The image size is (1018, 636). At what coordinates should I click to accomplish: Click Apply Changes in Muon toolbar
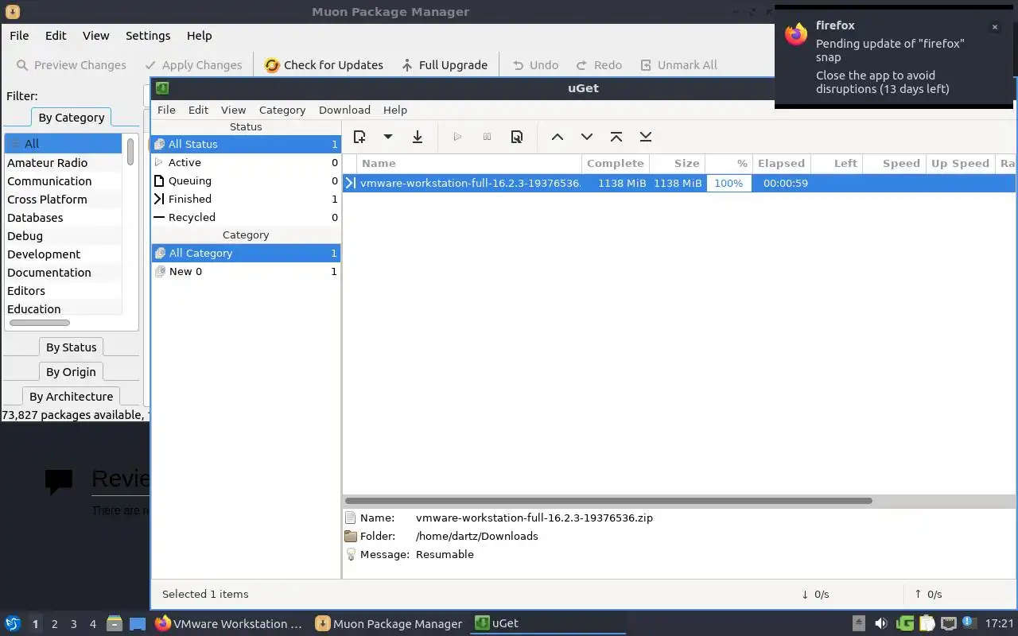(x=193, y=65)
